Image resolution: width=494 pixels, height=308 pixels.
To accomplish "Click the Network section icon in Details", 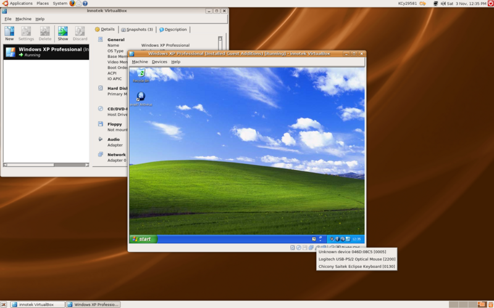I will (100, 155).
